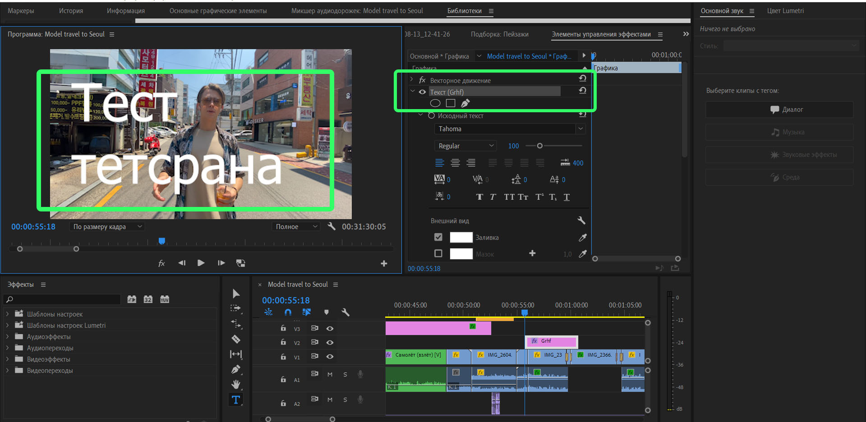Filter effects by accelerated effects icon
Image resolution: width=866 pixels, height=422 pixels.
pos(132,299)
